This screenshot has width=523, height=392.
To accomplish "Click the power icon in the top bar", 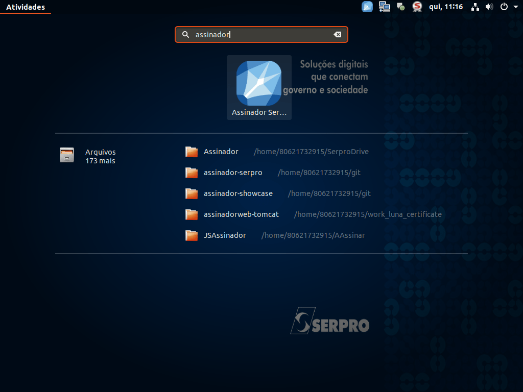I will (504, 7).
